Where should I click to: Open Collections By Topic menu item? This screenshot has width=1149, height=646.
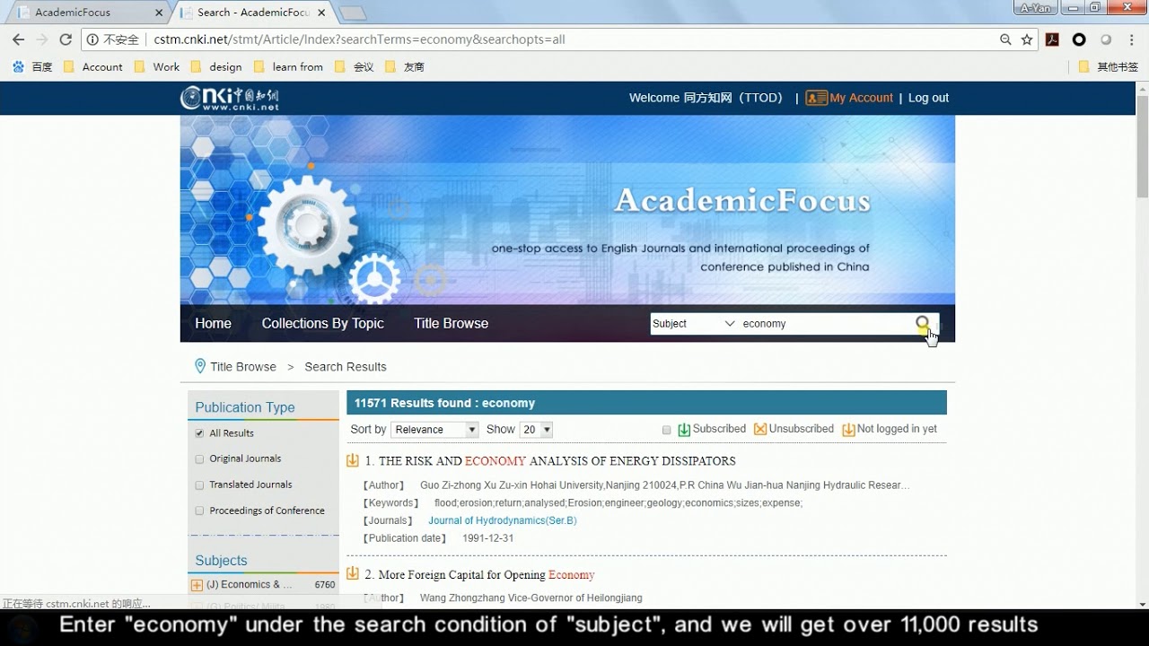[322, 323]
